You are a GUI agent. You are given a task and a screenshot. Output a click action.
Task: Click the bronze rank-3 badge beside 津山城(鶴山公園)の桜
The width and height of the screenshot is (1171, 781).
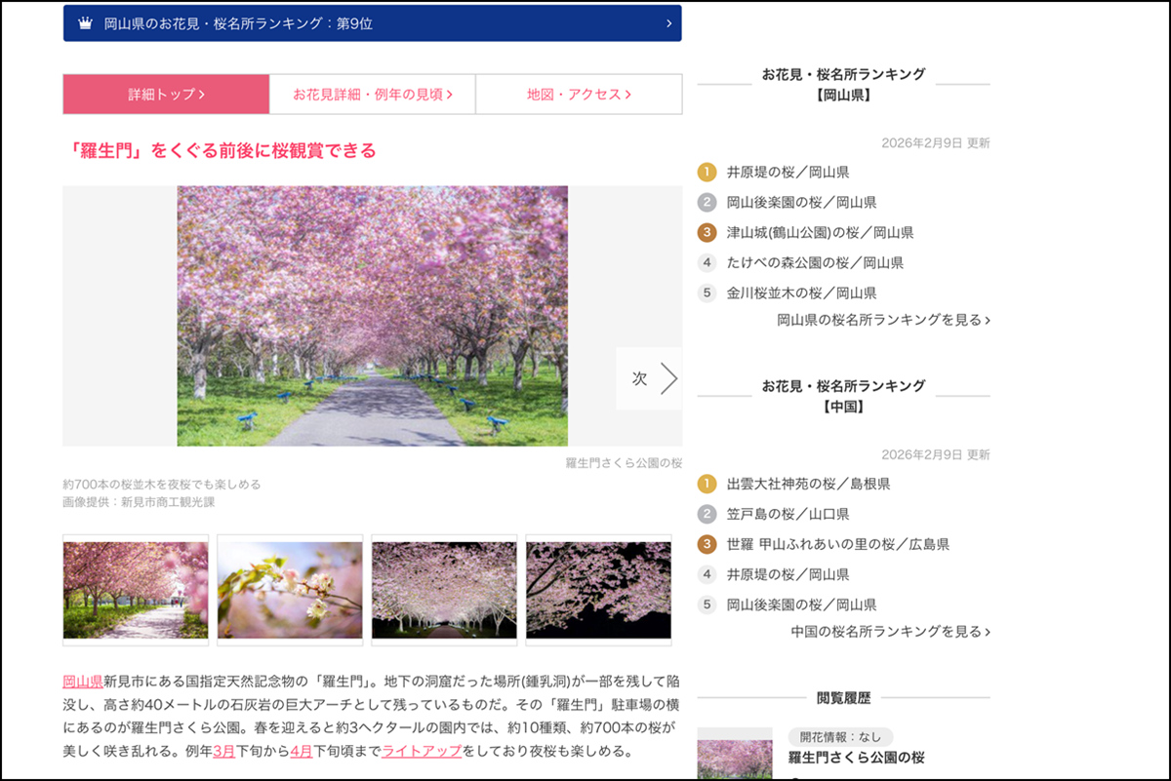click(x=706, y=232)
